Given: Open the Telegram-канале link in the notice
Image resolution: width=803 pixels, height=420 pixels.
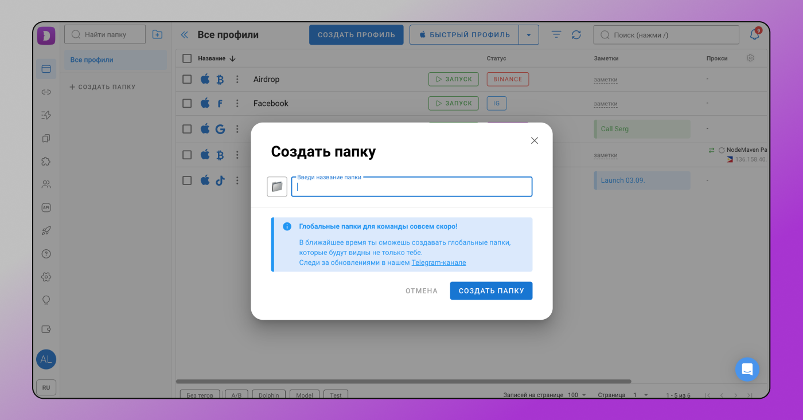Looking at the screenshot, I should tap(439, 262).
